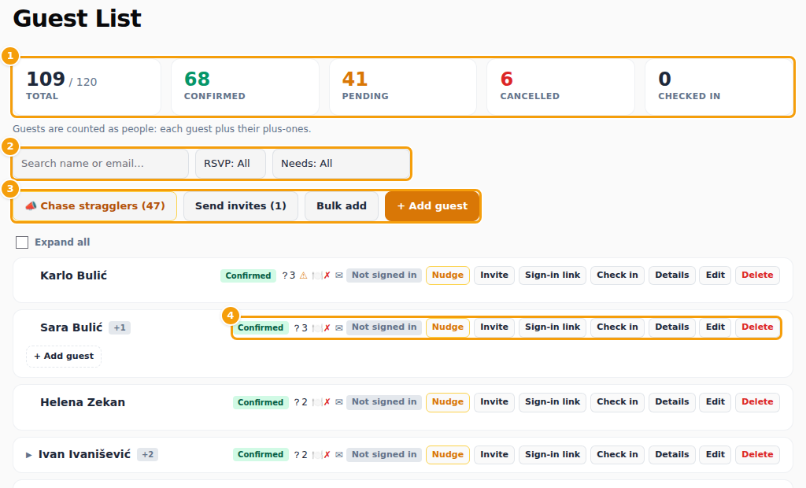Tick the Expand all checkbox

click(22, 242)
